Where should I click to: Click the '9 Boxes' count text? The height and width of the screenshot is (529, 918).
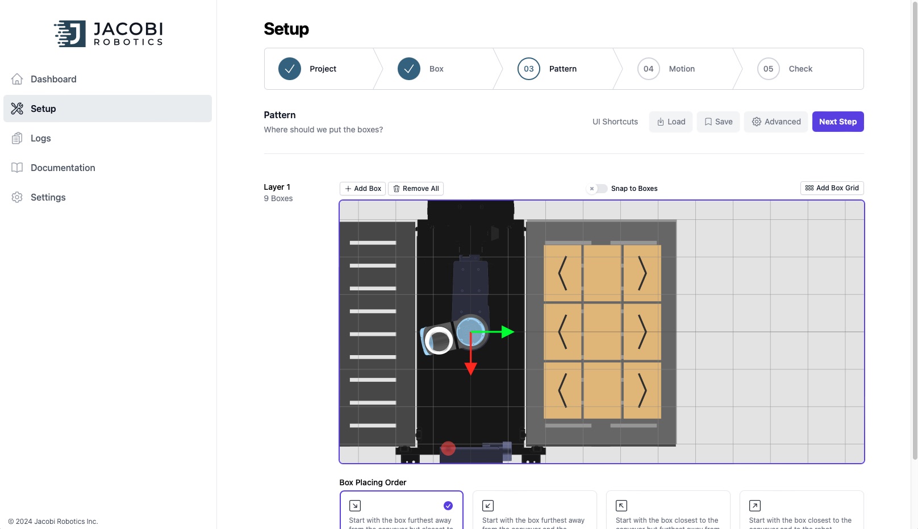point(278,198)
